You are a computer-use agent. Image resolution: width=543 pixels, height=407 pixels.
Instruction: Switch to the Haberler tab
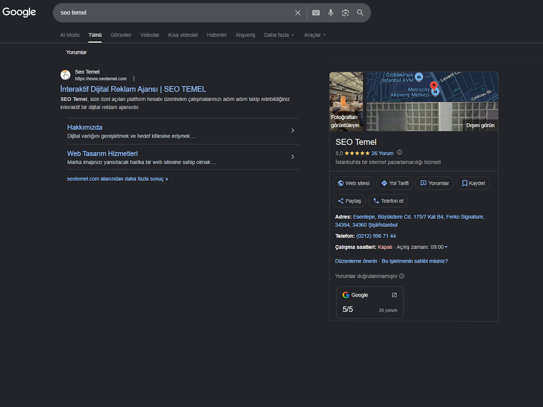tap(217, 35)
